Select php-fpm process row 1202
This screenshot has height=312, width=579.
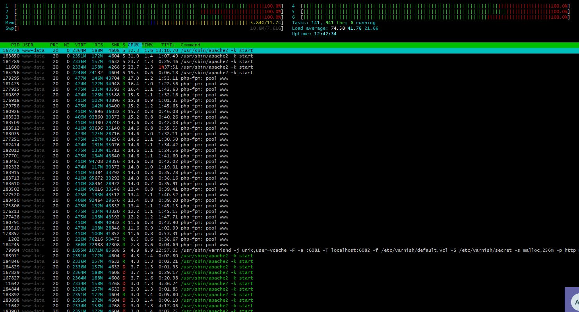point(289,239)
